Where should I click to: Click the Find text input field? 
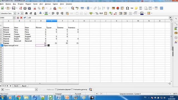(20, 89)
